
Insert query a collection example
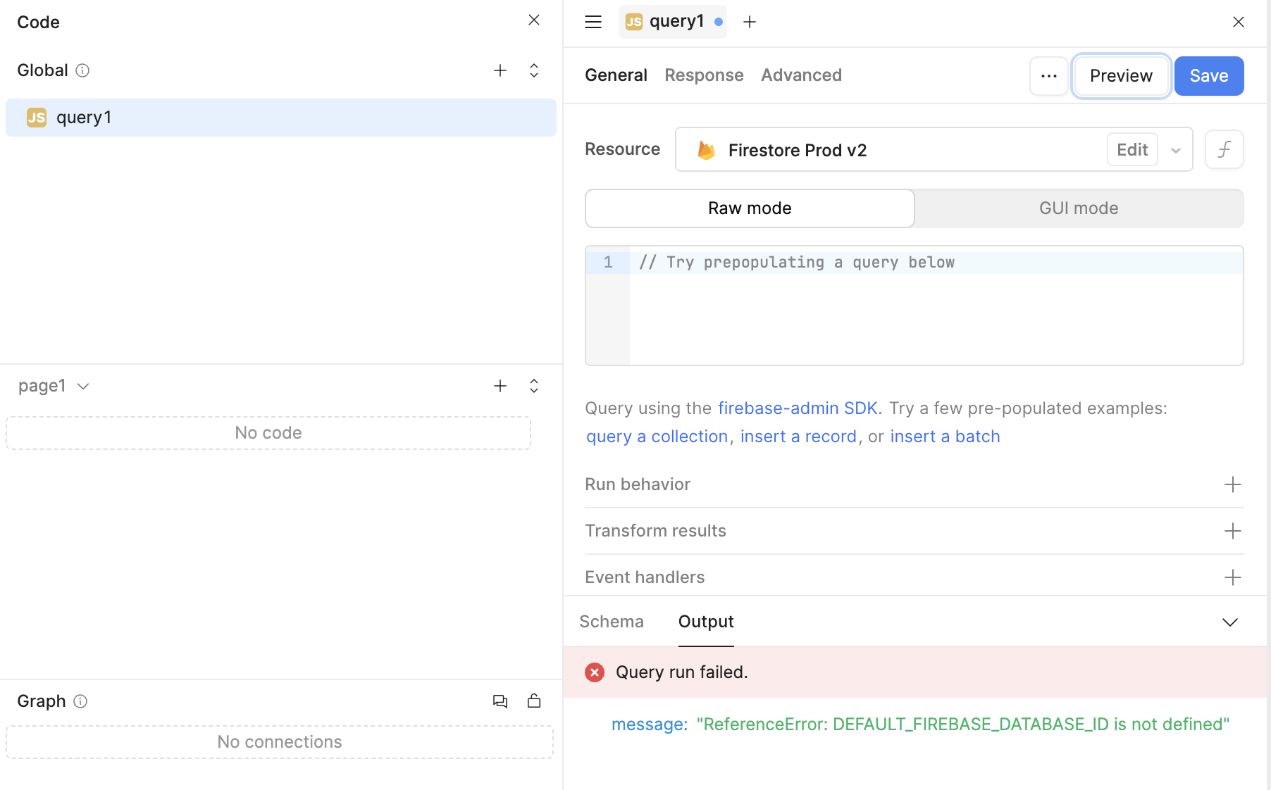657,437
